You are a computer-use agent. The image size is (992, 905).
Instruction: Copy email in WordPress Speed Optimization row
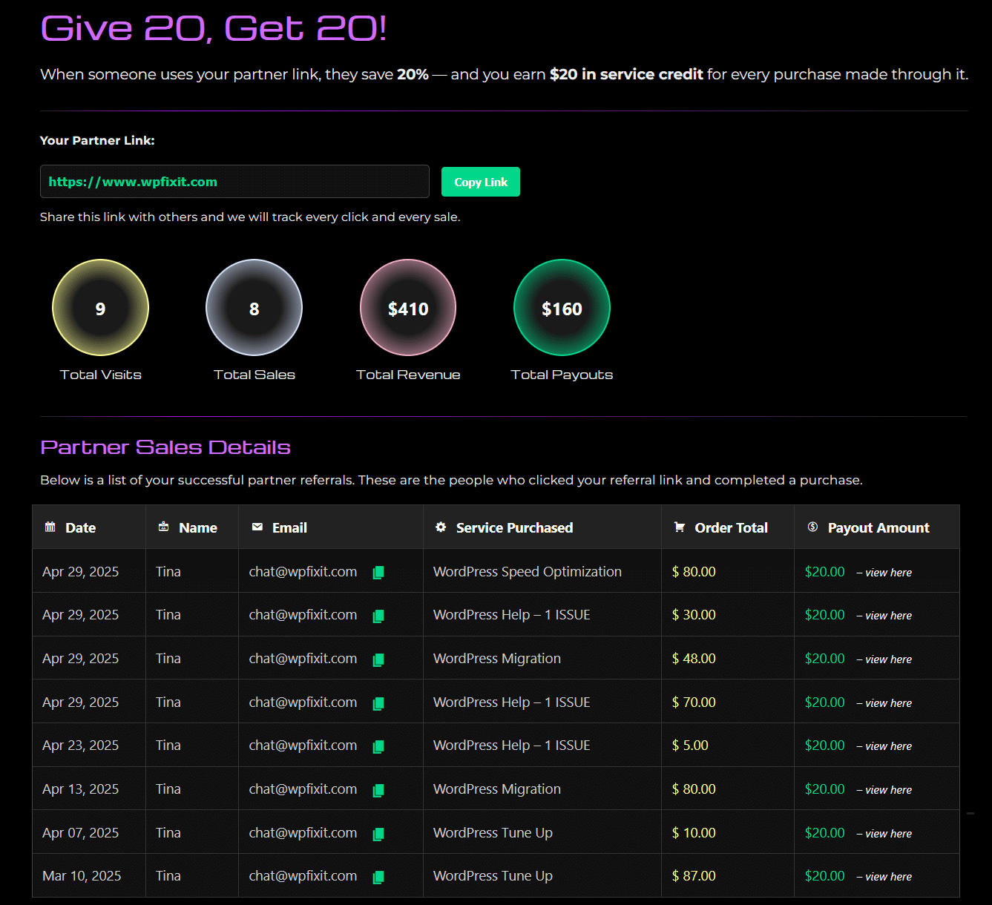click(378, 573)
